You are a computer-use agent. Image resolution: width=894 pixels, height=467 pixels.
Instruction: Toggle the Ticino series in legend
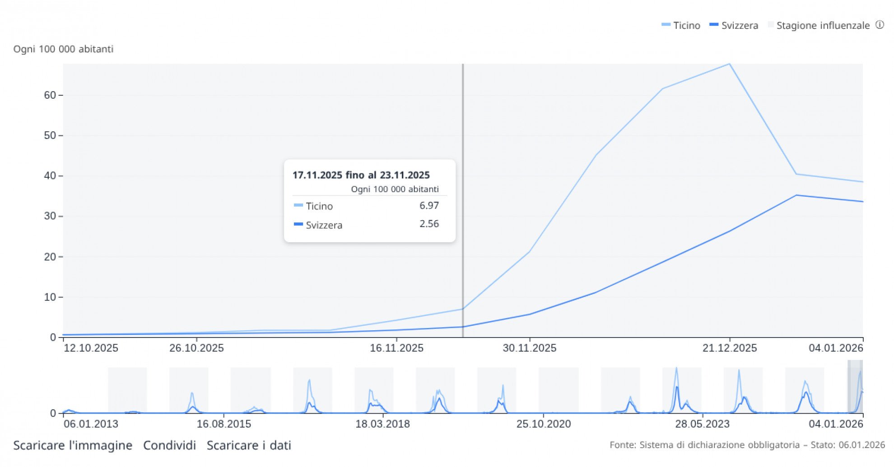click(x=681, y=26)
